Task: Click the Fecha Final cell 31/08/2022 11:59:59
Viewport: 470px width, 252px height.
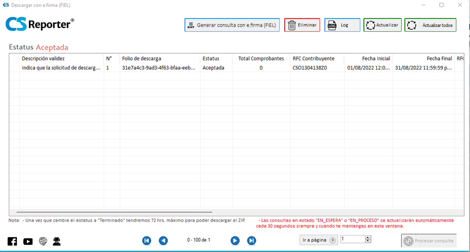Action: point(423,68)
